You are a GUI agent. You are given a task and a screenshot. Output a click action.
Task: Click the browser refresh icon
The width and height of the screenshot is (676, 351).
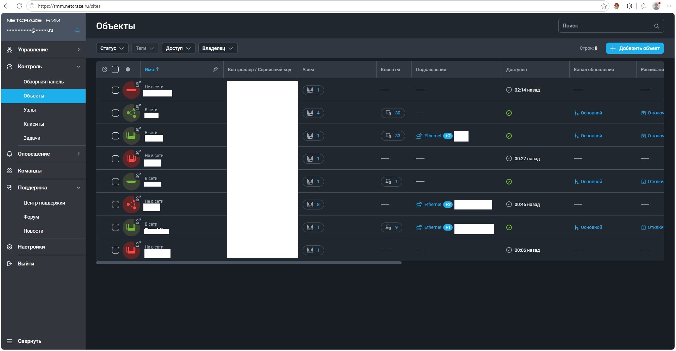coord(19,6)
